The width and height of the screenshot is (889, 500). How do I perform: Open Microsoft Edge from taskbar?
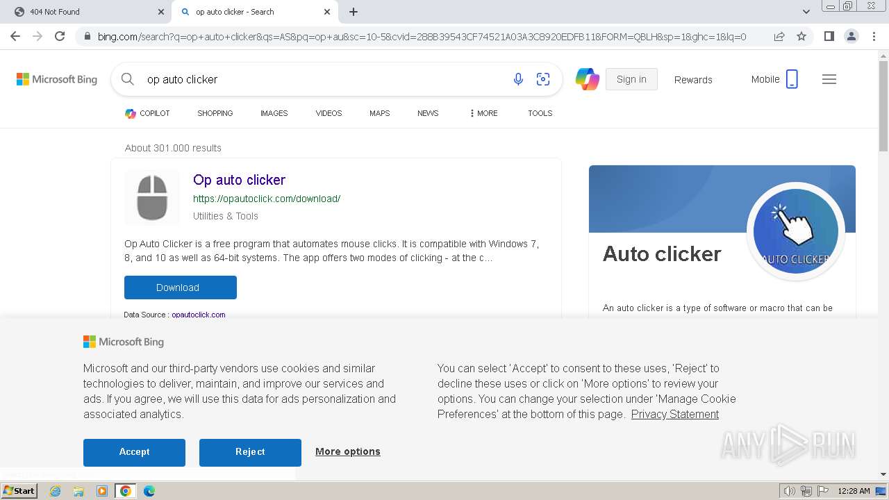click(x=149, y=491)
